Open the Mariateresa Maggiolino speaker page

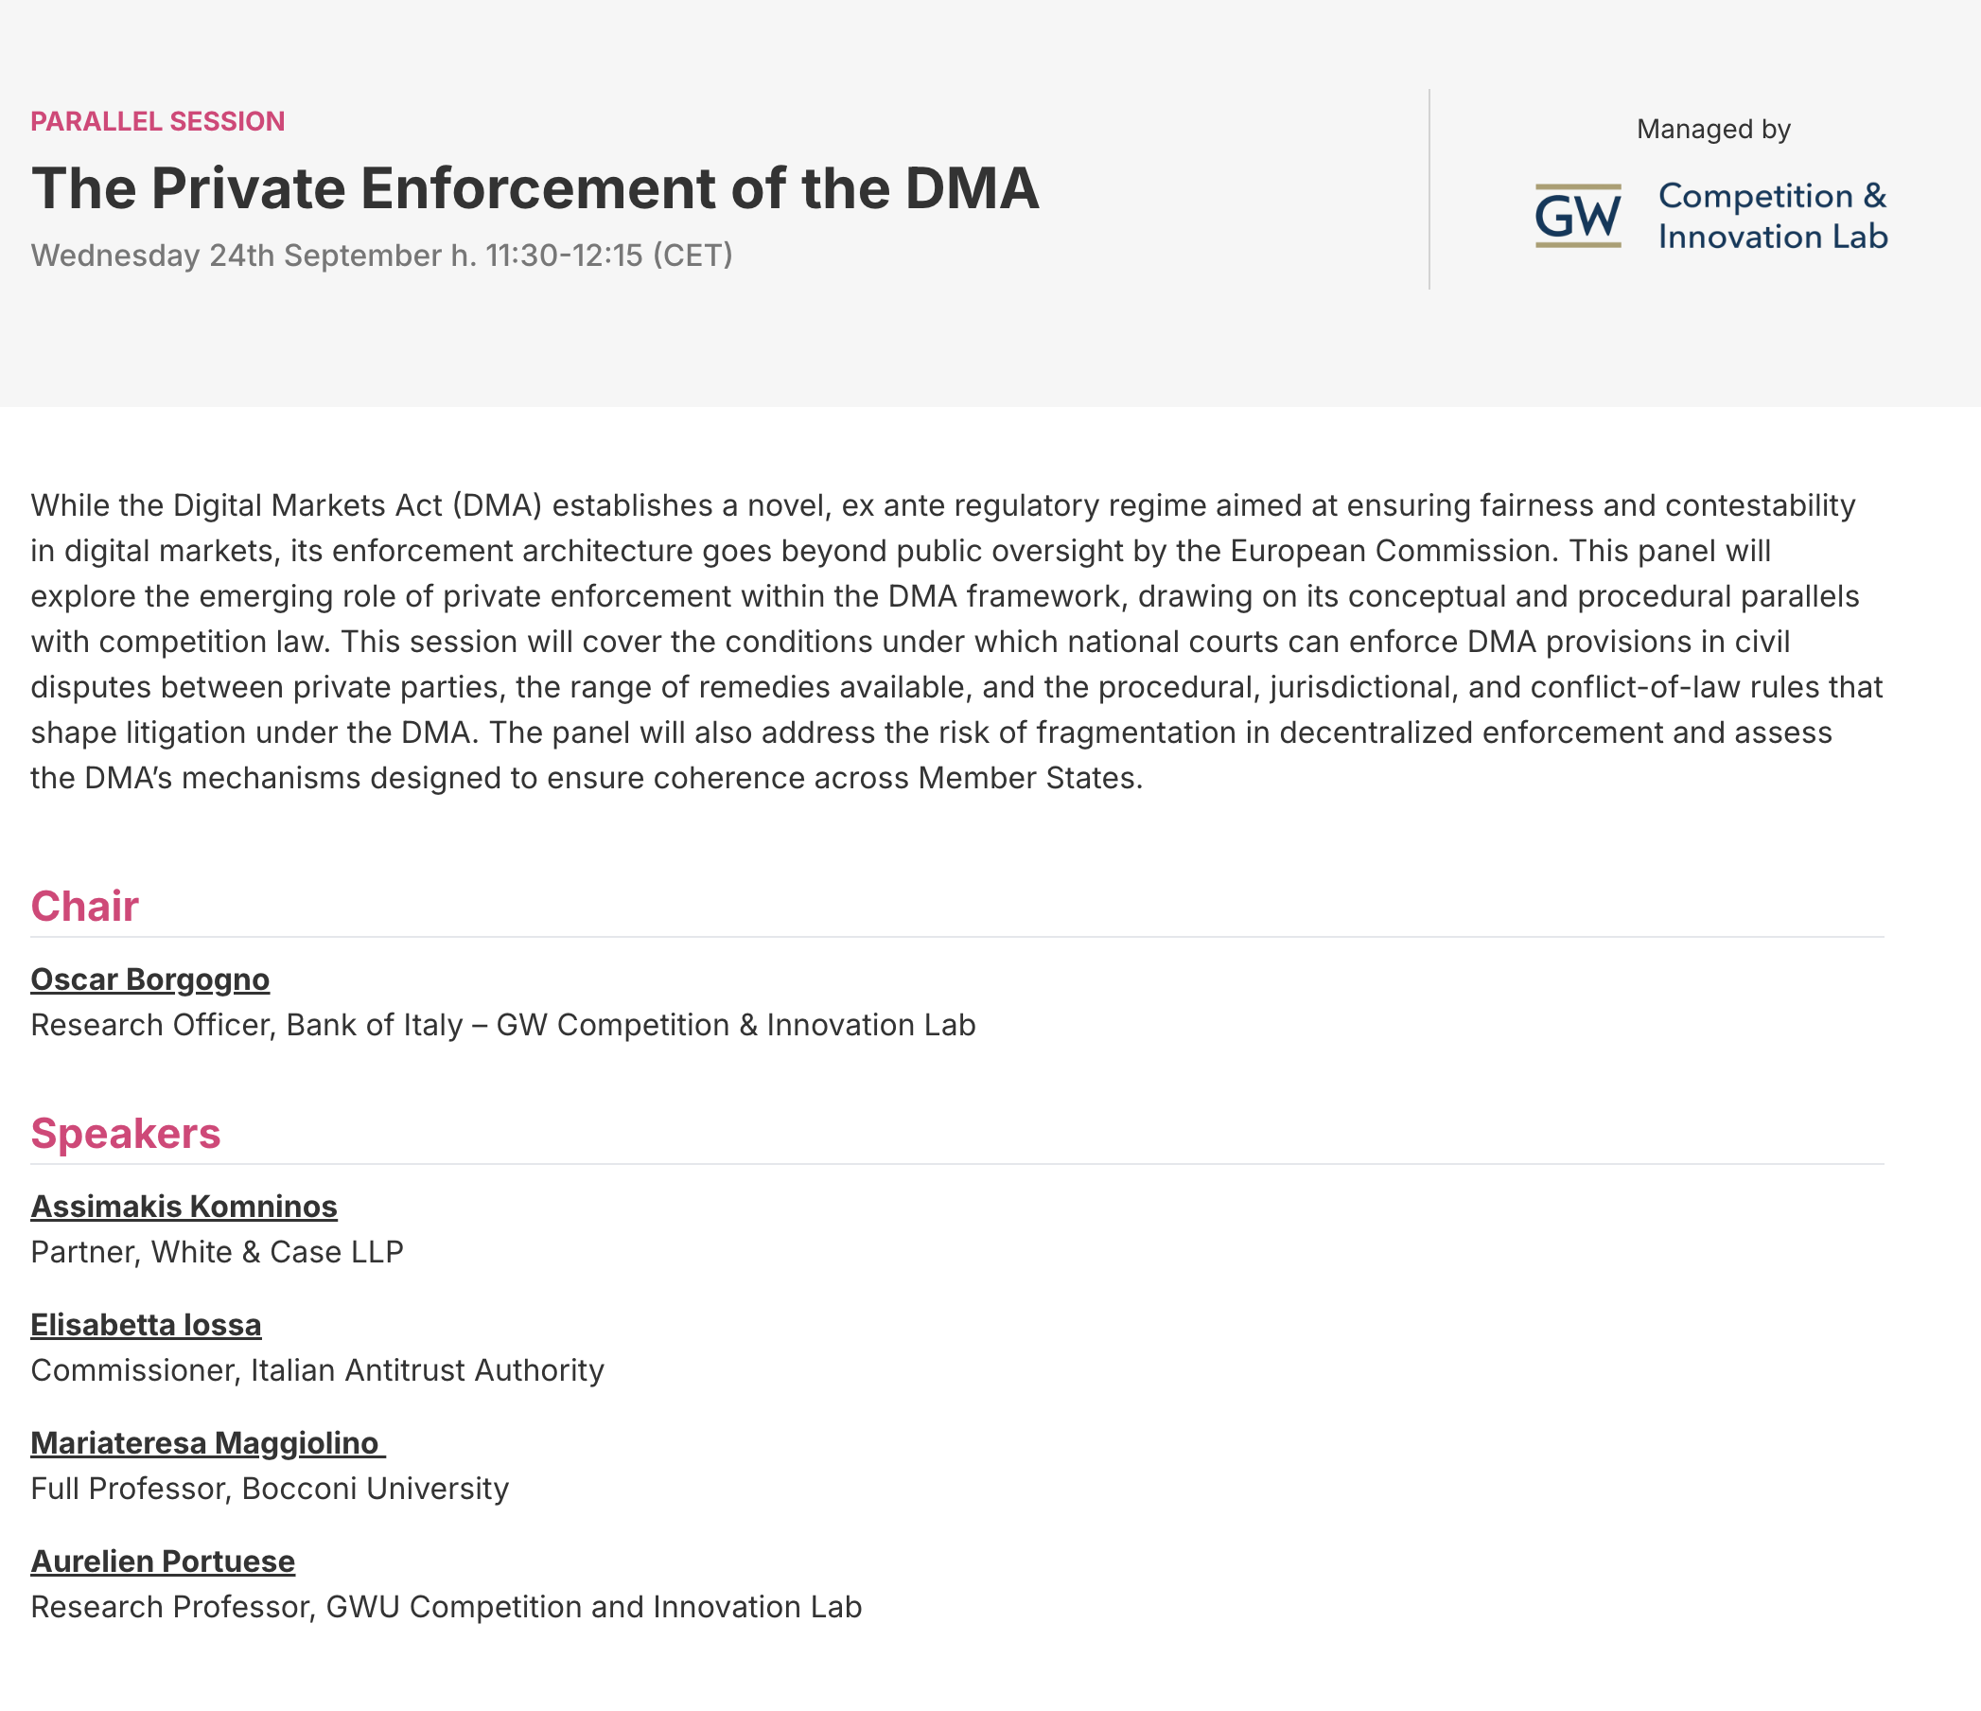click(x=205, y=1442)
